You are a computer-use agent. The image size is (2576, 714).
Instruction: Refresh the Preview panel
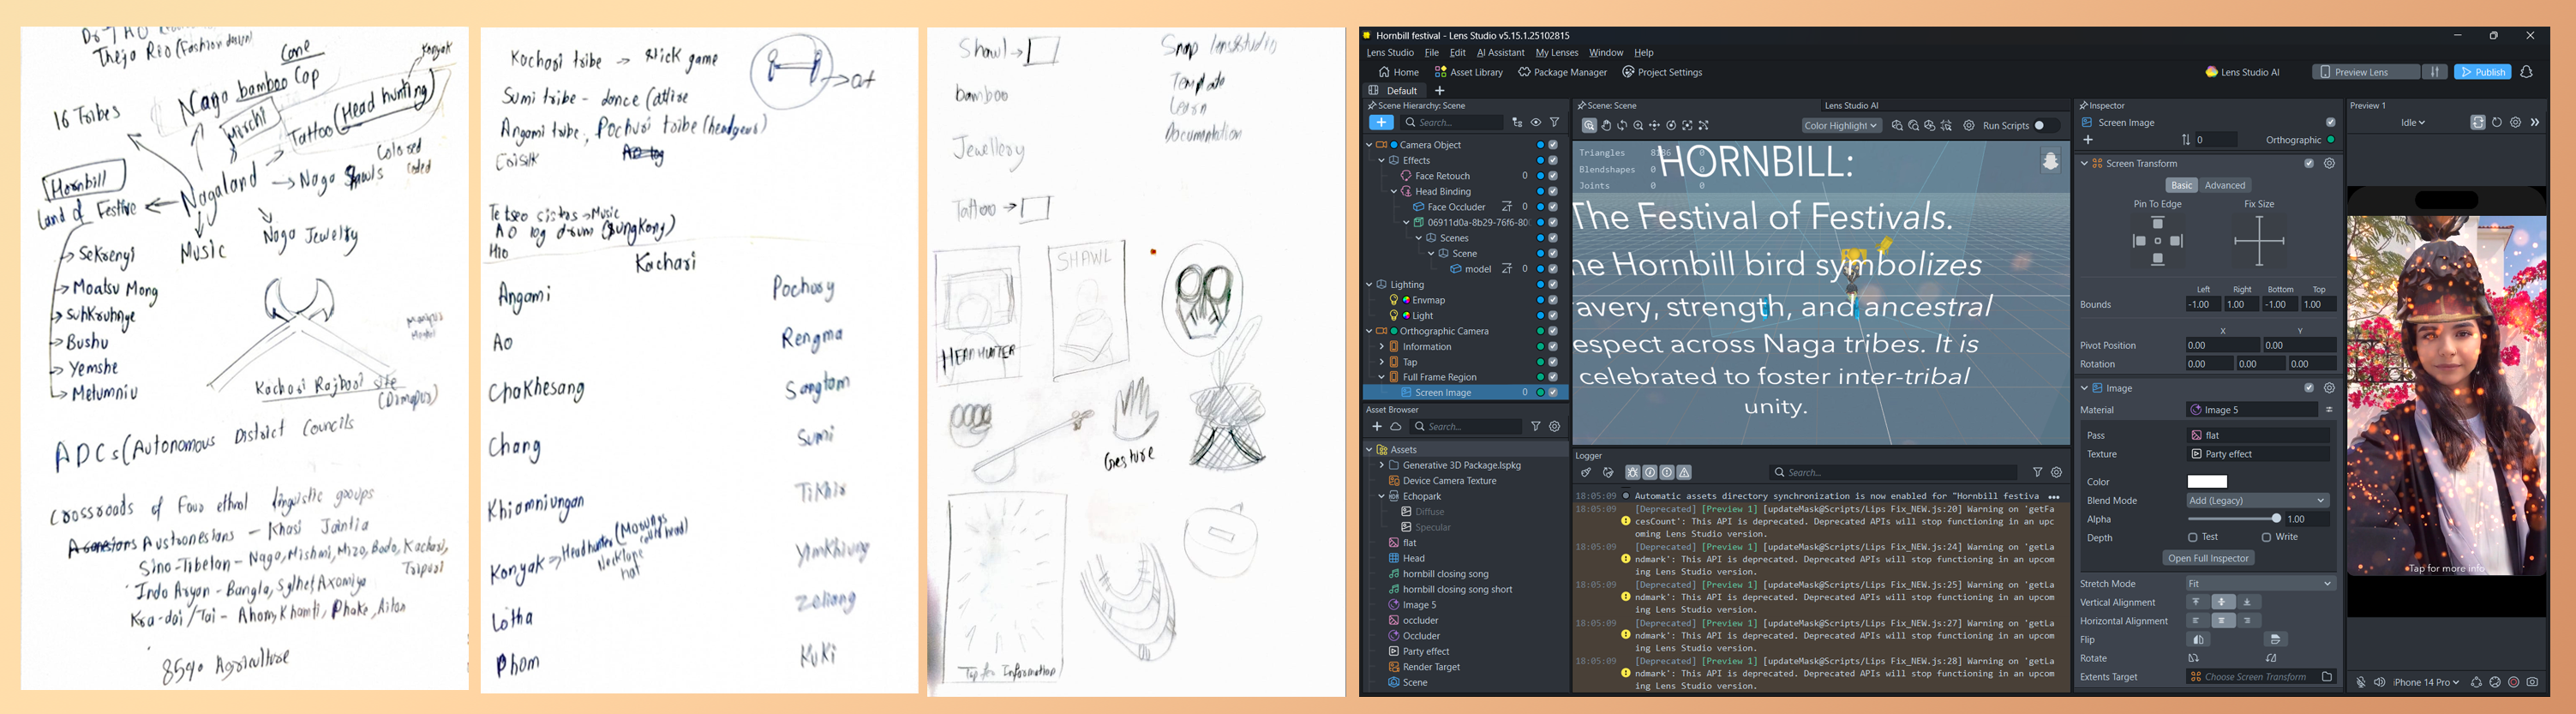coord(2497,122)
